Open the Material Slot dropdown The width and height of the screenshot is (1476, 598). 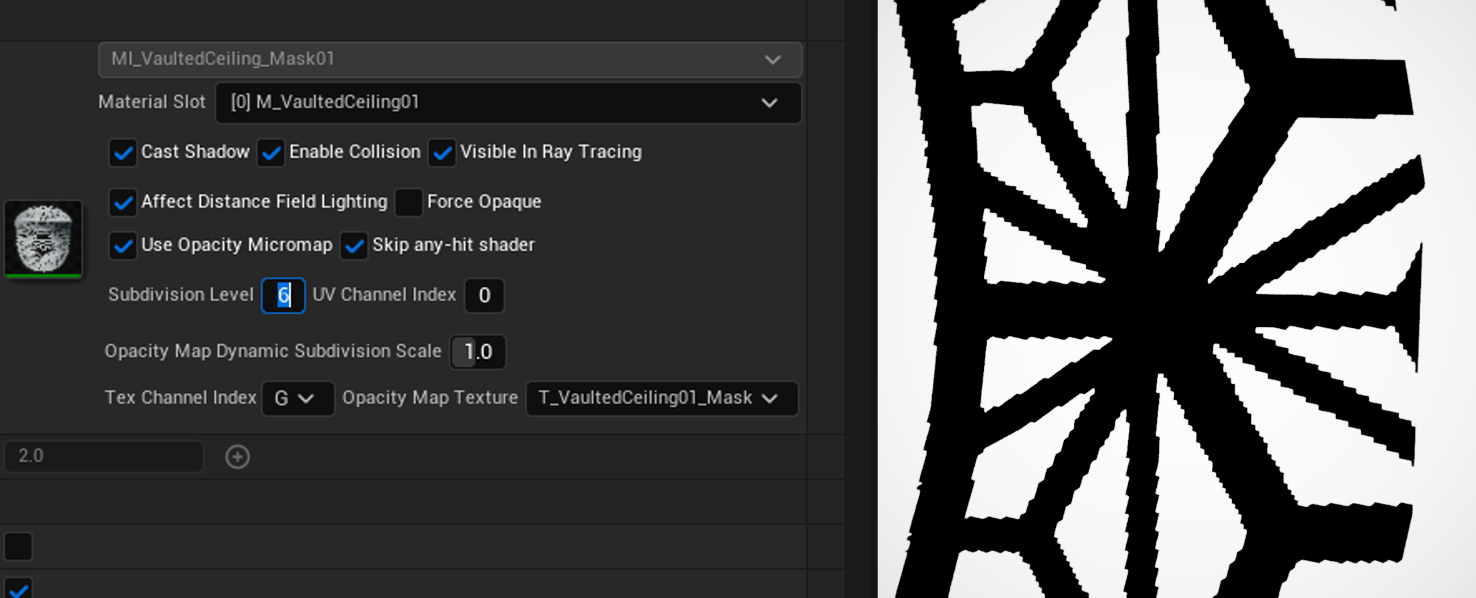pyautogui.click(x=509, y=102)
